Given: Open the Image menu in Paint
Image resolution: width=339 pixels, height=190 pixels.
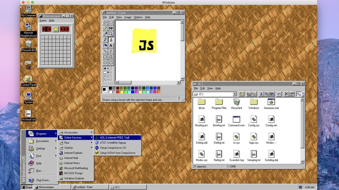Looking at the screenshot, I should click(x=128, y=17).
